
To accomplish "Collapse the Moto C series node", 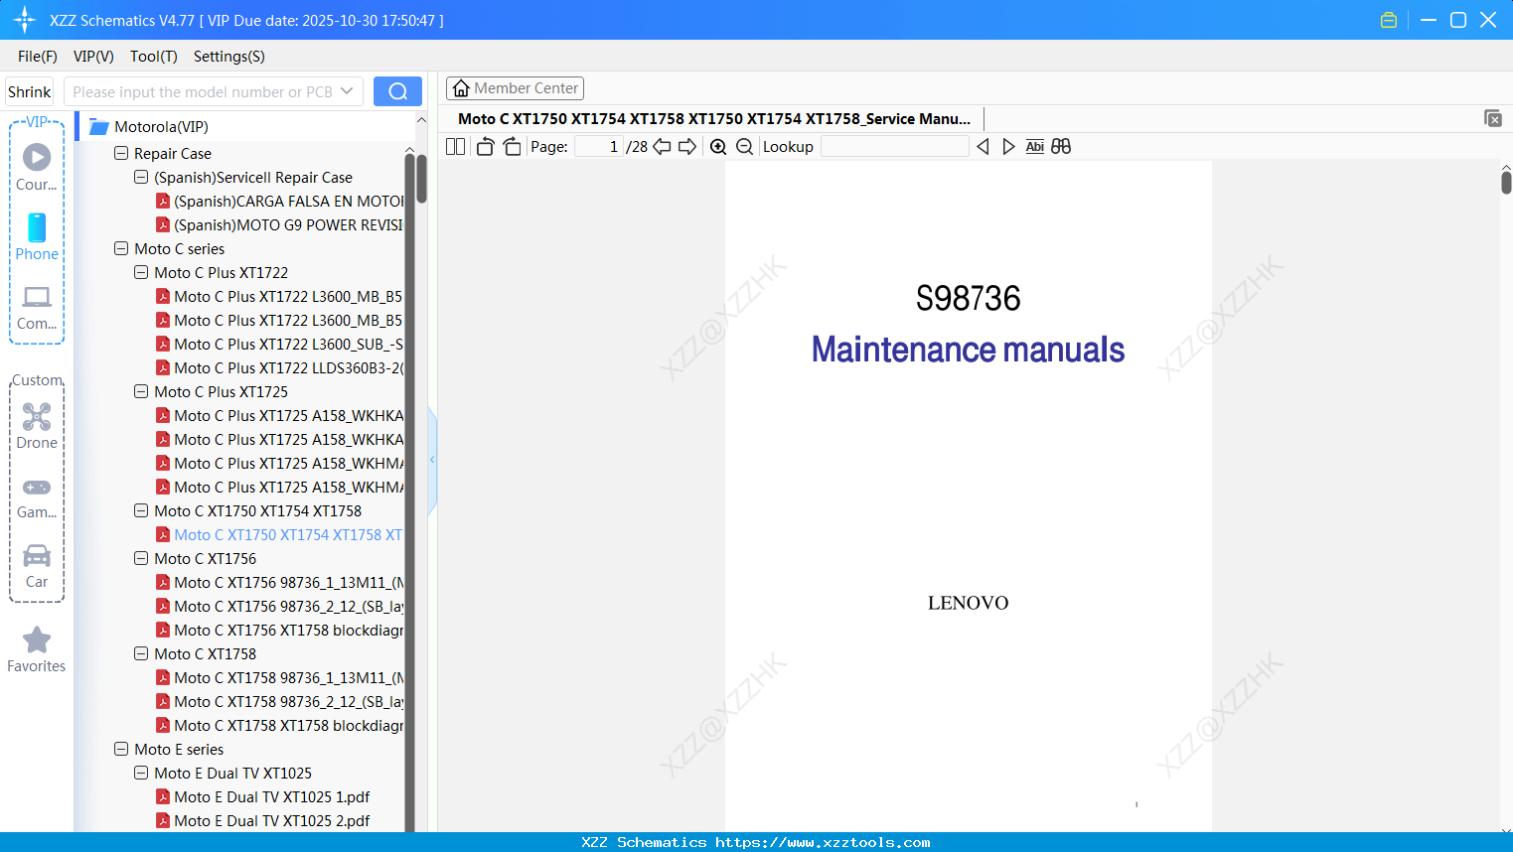I will coord(120,248).
